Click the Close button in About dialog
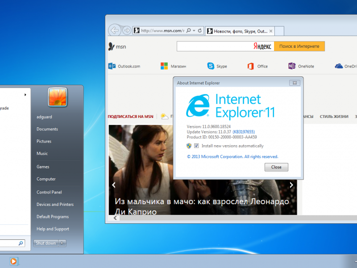 tap(276, 167)
